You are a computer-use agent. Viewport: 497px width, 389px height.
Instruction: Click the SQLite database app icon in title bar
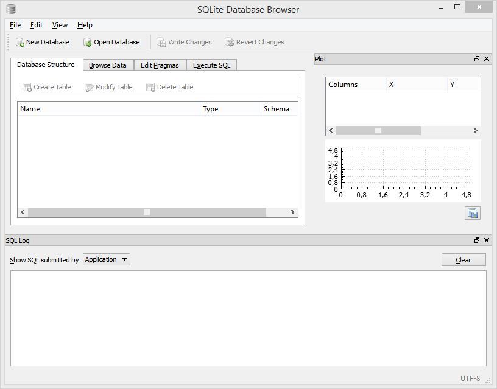11,9
